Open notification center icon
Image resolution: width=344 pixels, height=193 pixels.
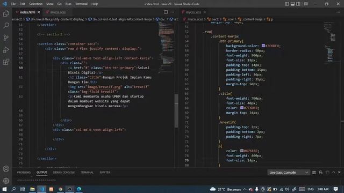(335, 189)
